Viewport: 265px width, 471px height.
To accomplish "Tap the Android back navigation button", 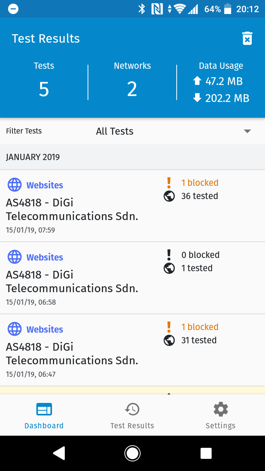I will point(59,453).
